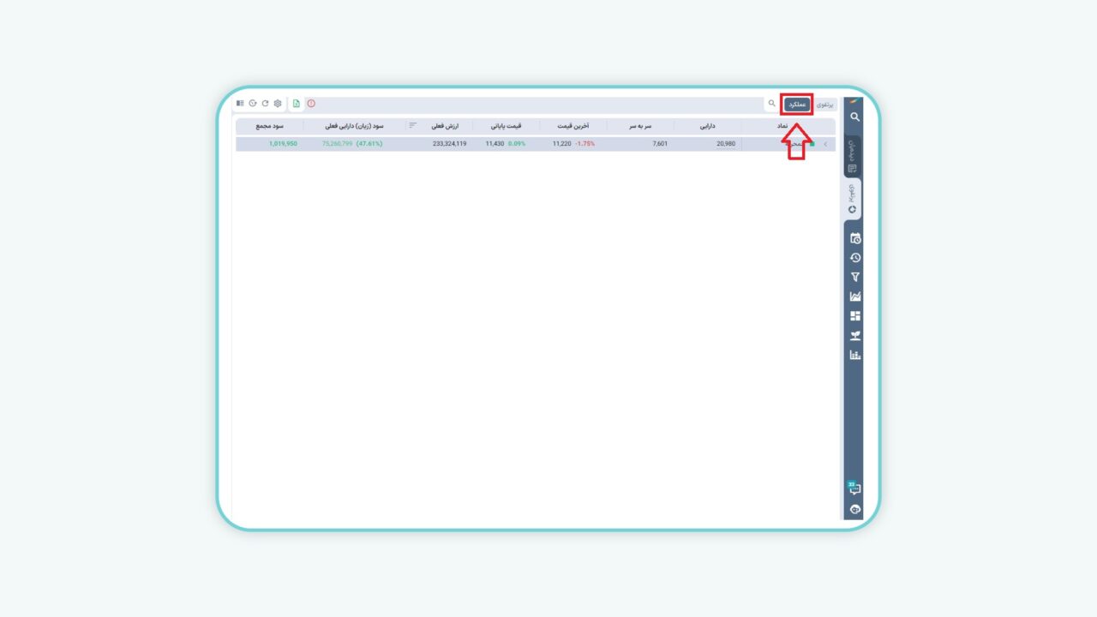Click the sidebar search magnifier icon
The width and height of the screenshot is (1097, 617).
pyautogui.click(x=854, y=117)
